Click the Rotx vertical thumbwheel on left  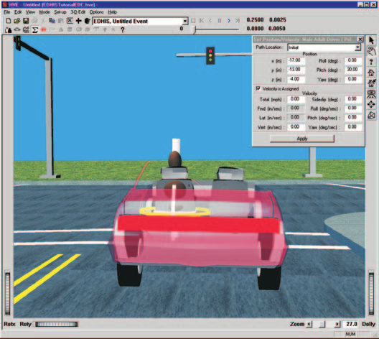click(x=8, y=294)
